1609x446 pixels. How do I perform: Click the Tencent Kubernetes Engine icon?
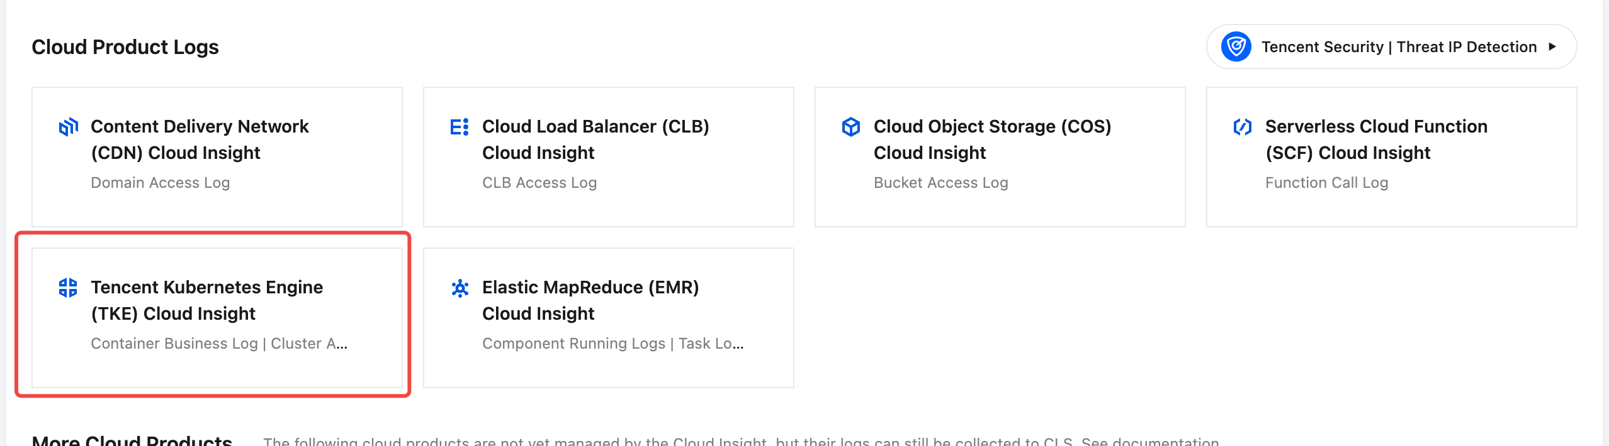pyautogui.click(x=68, y=288)
